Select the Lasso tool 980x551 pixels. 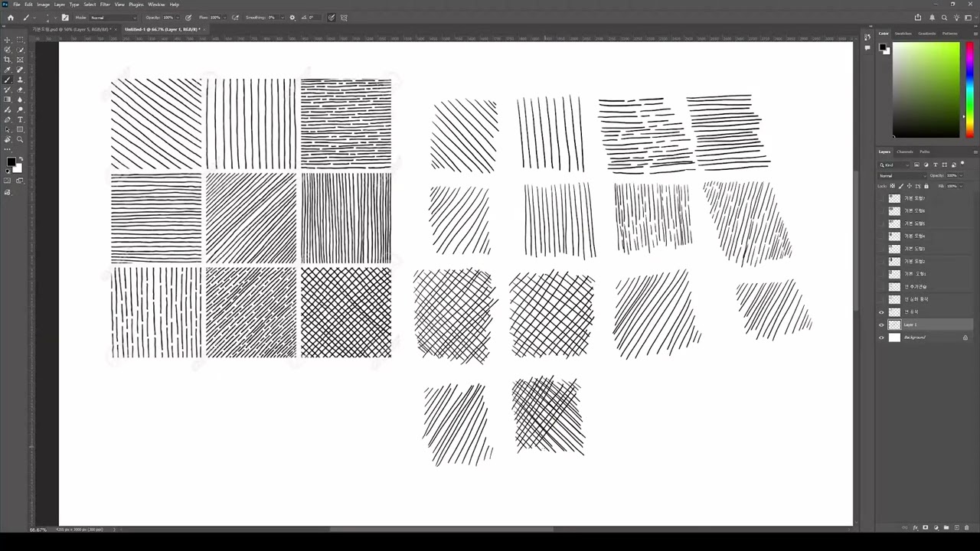(x=8, y=50)
